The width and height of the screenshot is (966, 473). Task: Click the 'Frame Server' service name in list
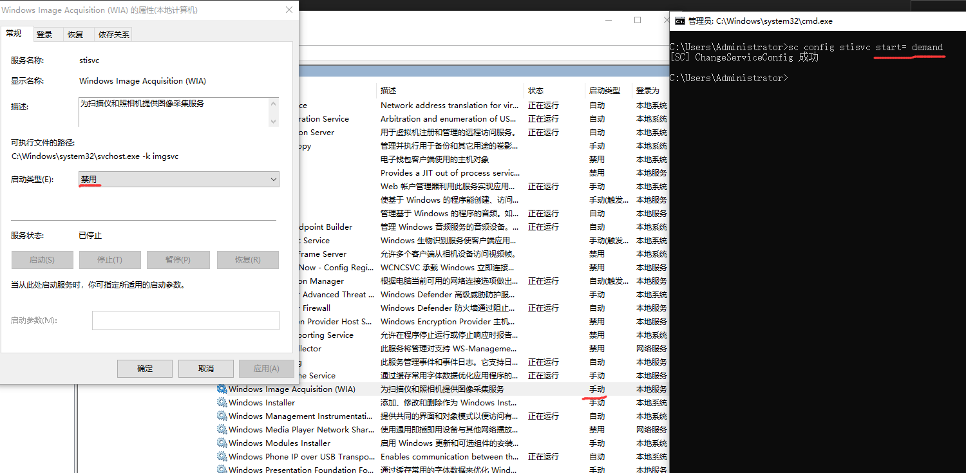321,254
